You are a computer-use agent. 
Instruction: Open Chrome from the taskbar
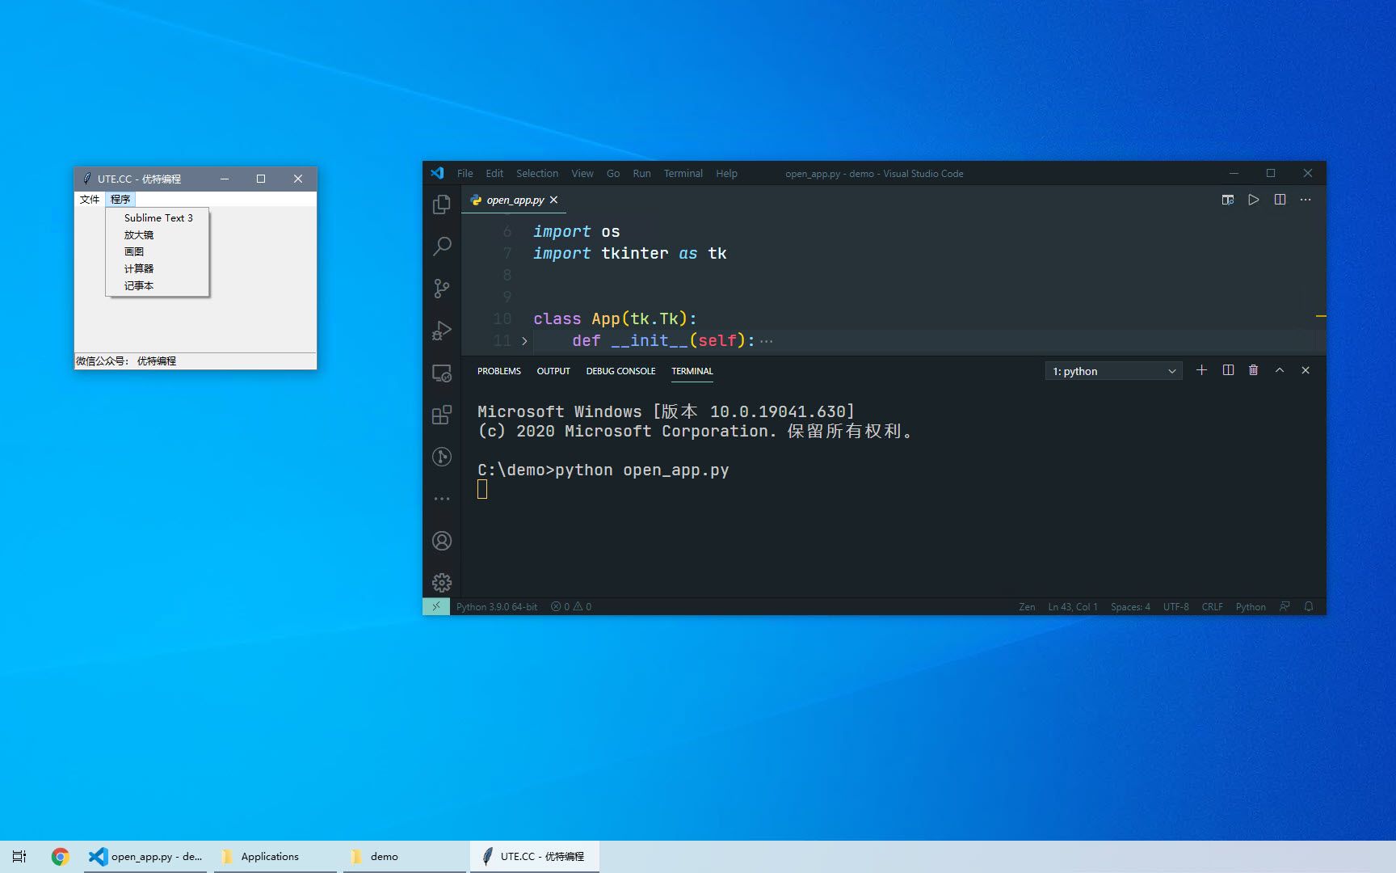tap(60, 856)
